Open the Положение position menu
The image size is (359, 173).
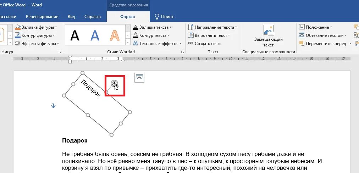pos(315,27)
